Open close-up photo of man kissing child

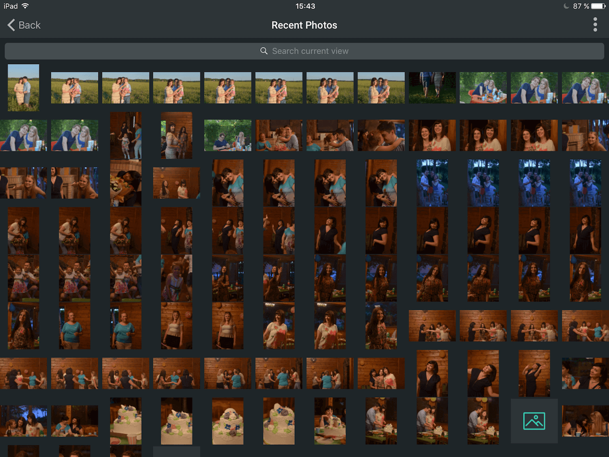381,135
